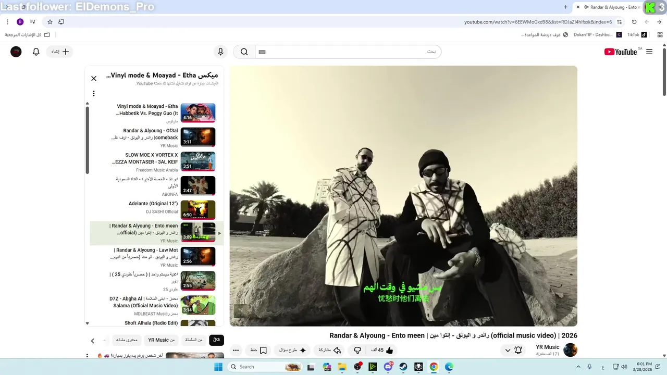667x375 pixels.
Task: Open Microsoft Edge from taskbar
Action: click(x=449, y=367)
